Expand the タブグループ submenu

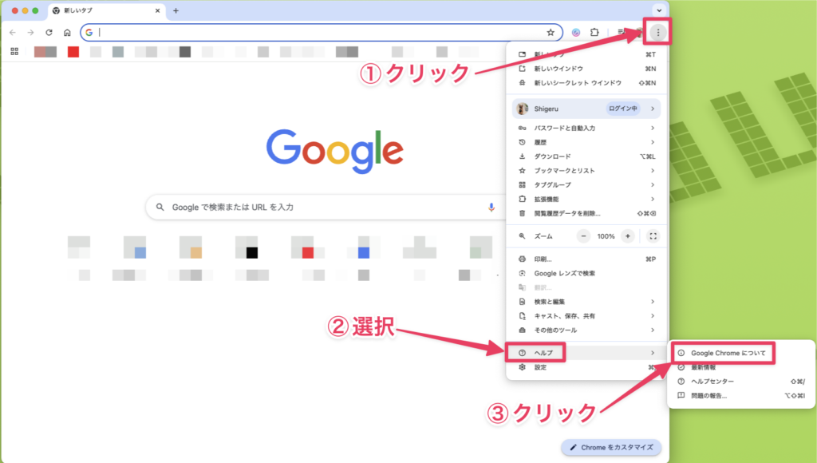tap(586, 184)
